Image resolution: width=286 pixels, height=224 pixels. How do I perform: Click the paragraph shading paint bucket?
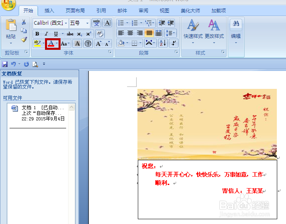coord(121,43)
